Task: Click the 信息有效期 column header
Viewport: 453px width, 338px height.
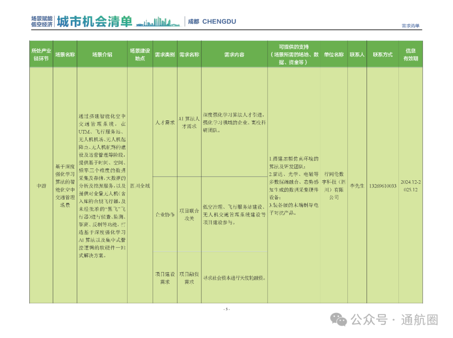Action: point(411,55)
